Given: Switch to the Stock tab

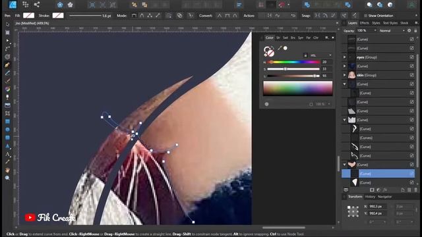Looking at the screenshot, I should (404, 23).
